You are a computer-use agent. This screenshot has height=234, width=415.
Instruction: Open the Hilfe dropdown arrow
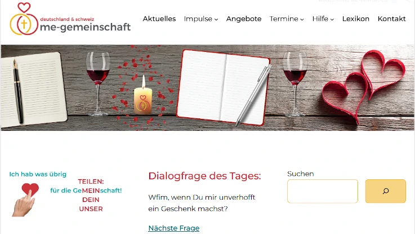(x=332, y=19)
